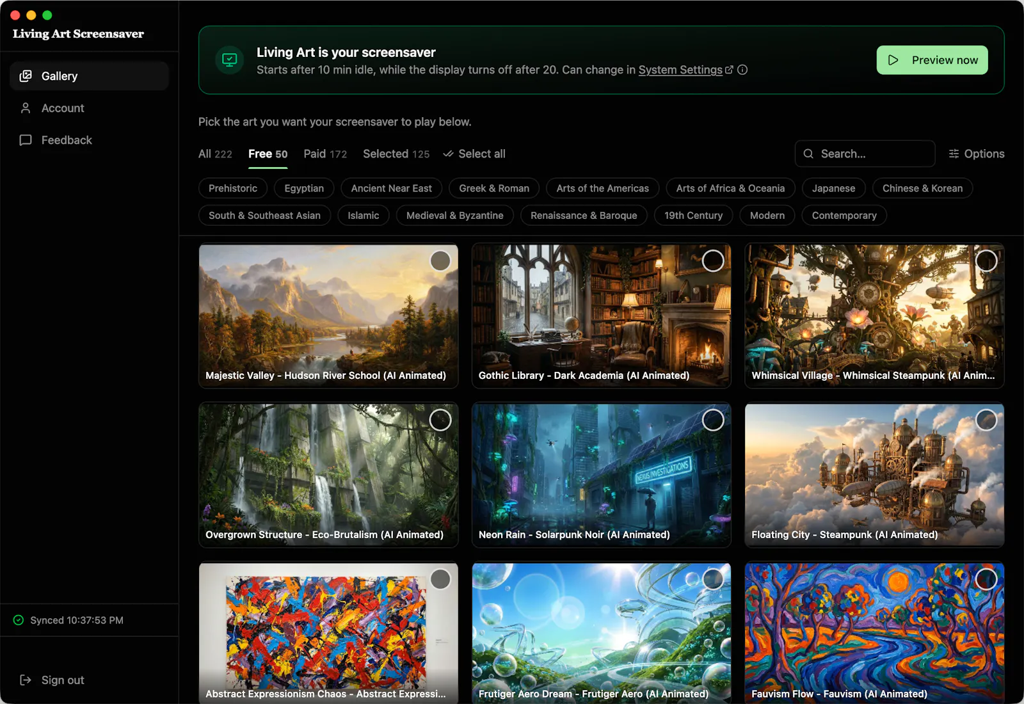Filter by Contemporary category
1024x704 pixels.
(x=844, y=216)
